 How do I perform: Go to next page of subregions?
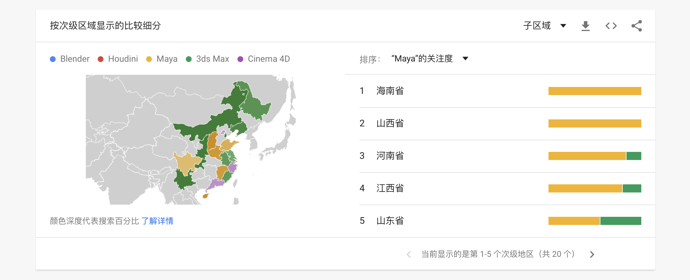pyautogui.click(x=592, y=254)
